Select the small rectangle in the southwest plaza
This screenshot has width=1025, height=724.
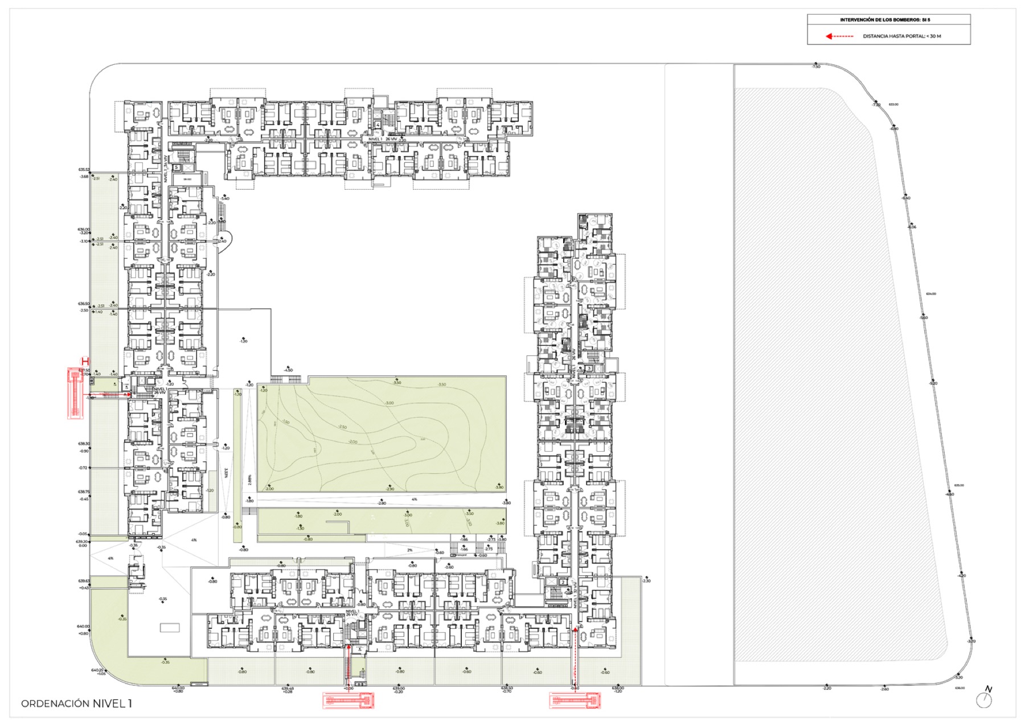pos(170,628)
